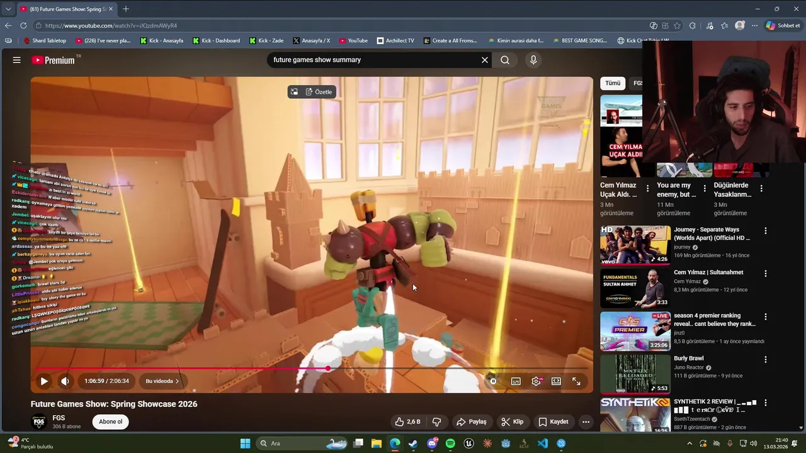
Task: Click the browser address bar URL
Action: 111,26
